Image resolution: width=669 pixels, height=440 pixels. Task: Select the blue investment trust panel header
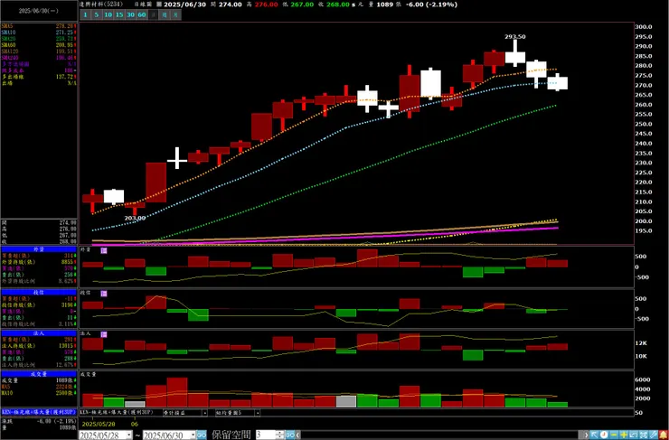point(39,293)
